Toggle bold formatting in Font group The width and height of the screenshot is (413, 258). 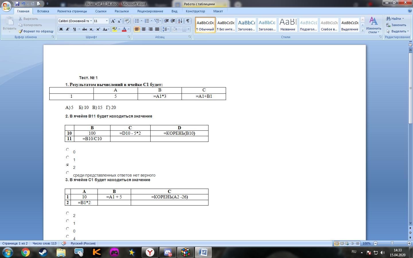(x=61, y=29)
